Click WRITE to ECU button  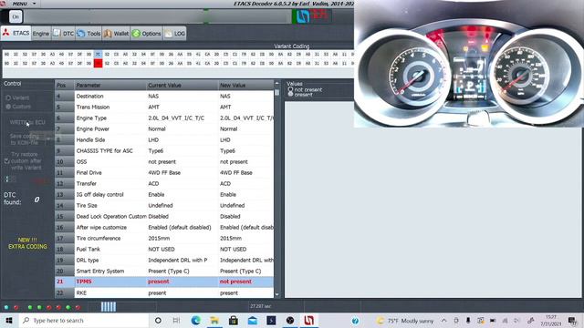pyautogui.click(x=27, y=122)
